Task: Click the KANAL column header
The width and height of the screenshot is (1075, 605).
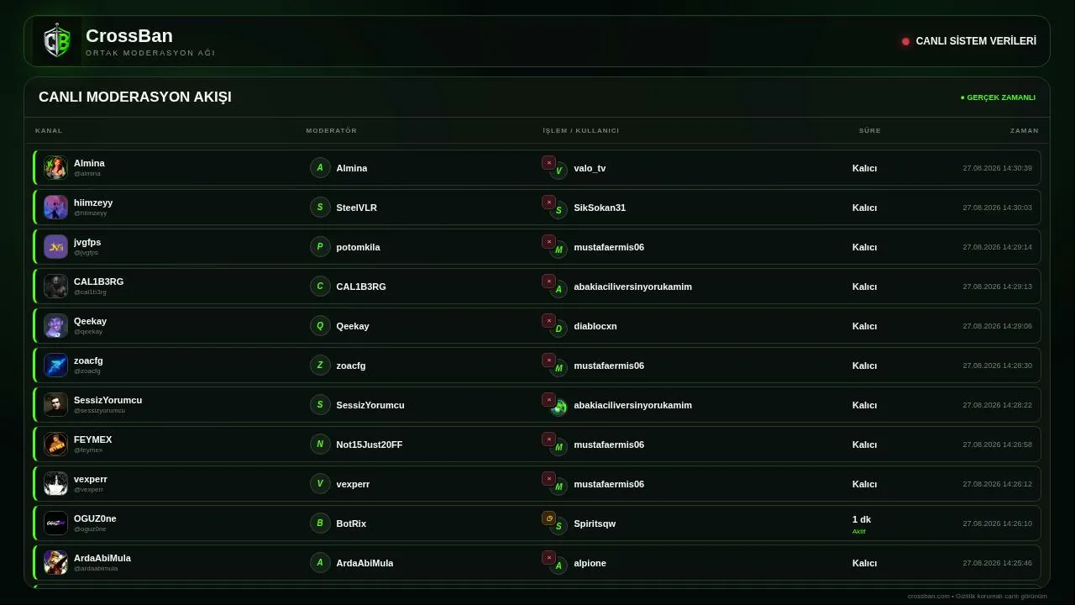Action: point(49,131)
